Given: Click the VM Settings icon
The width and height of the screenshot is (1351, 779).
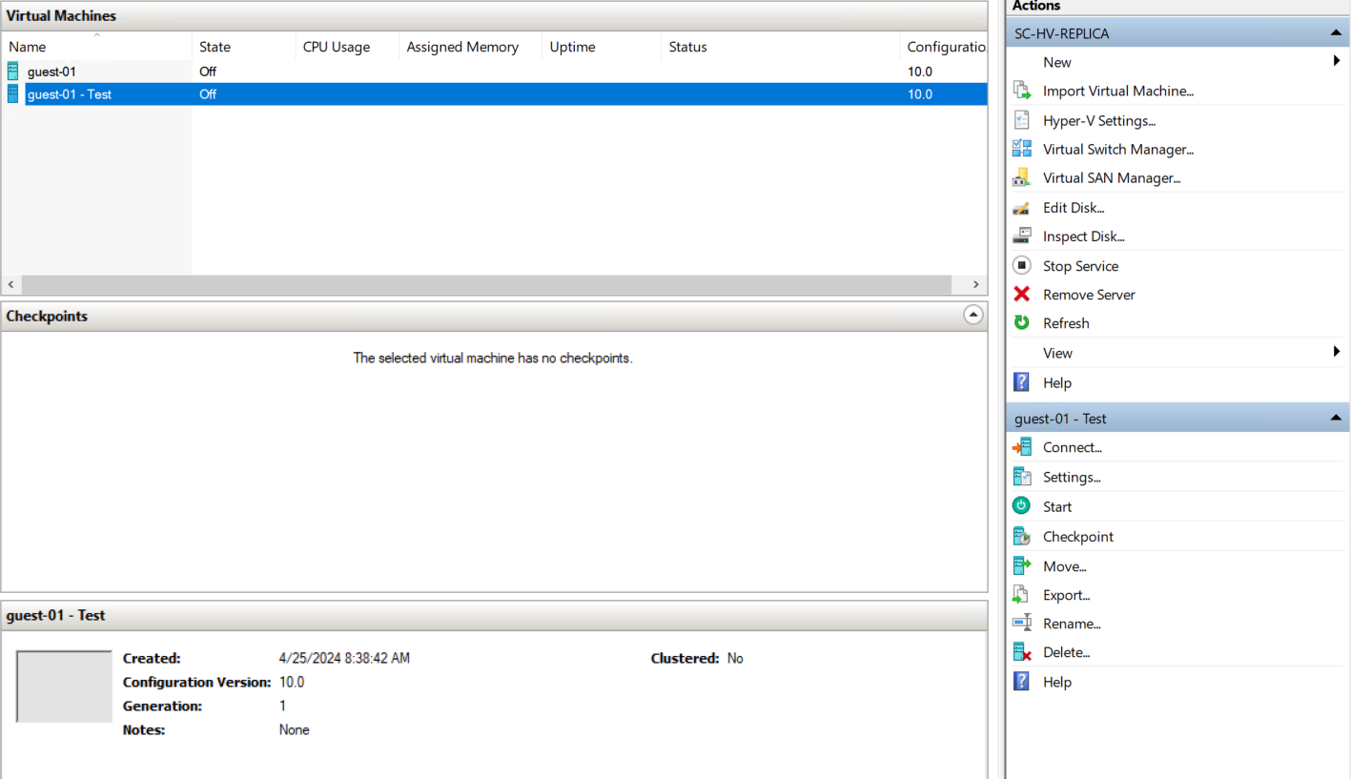Looking at the screenshot, I should point(1021,477).
